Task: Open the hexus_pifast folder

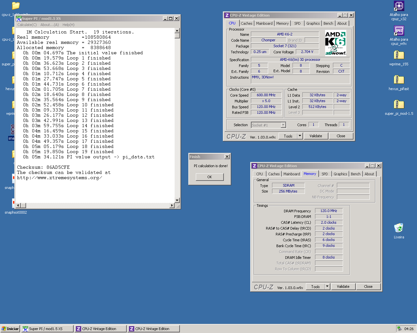Action: pos(399,80)
